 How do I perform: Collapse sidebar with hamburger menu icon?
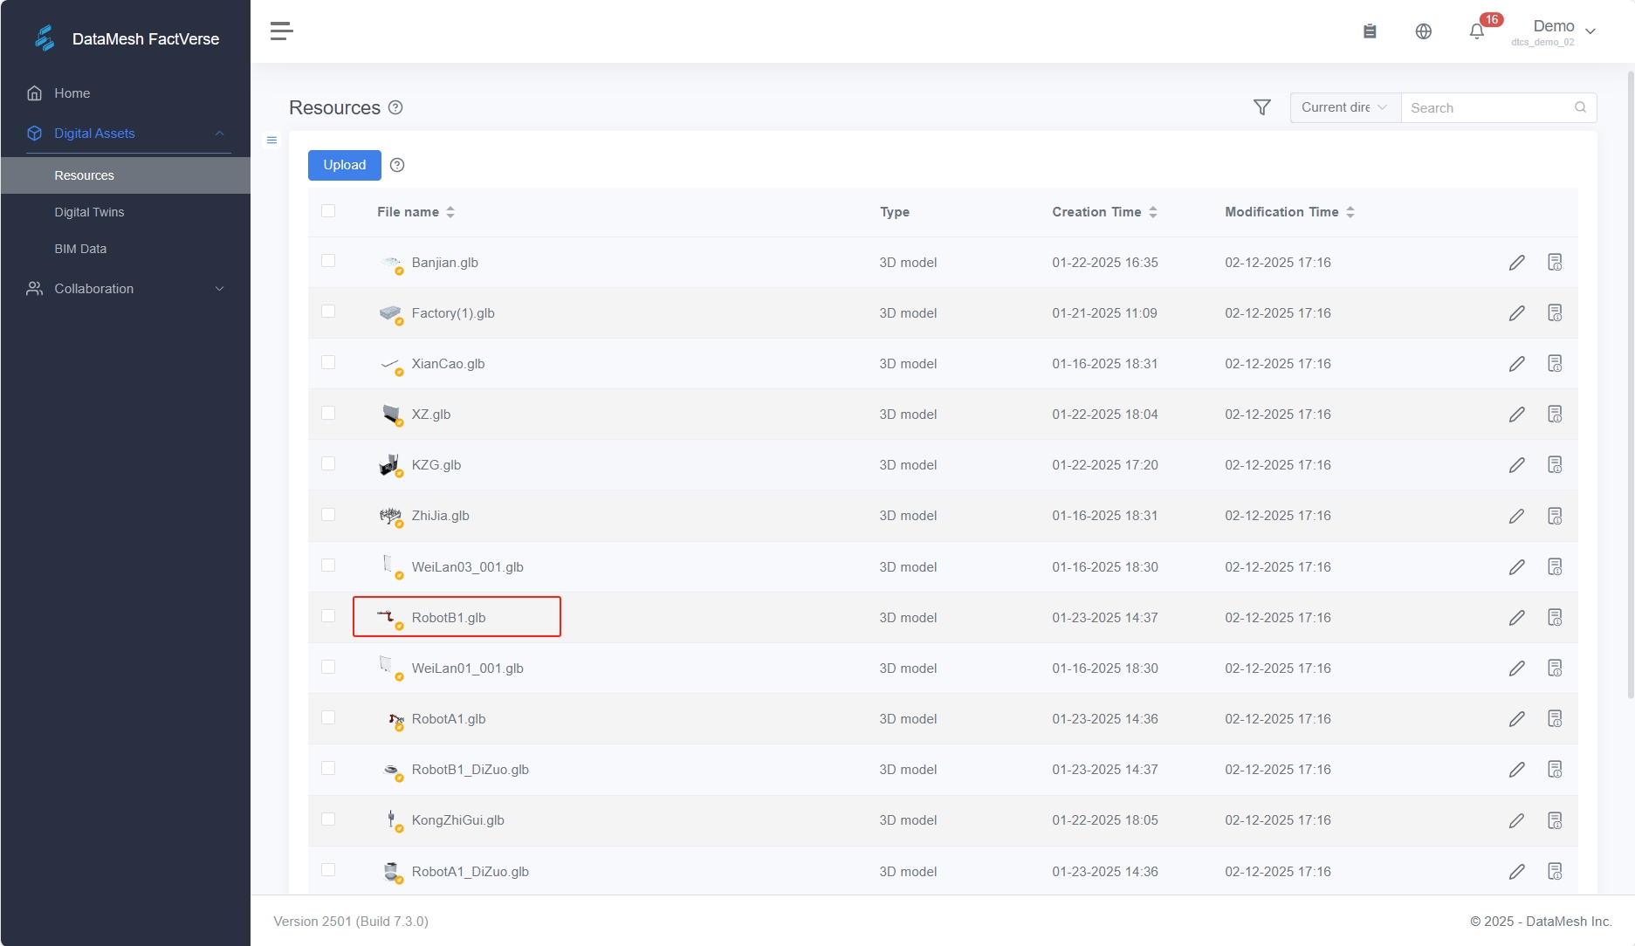[x=281, y=31]
